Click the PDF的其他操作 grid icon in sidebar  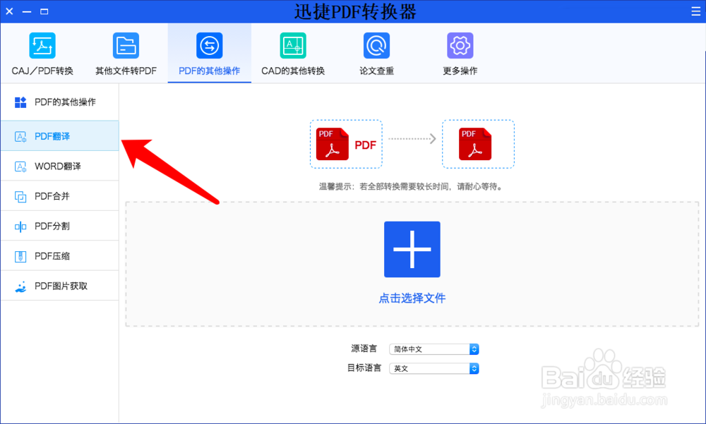(20, 102)
